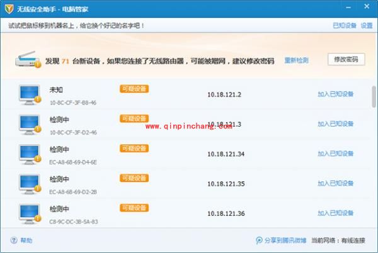Add 10.18.121.34 to known devices
Viewport: 378px width, 253px height.
335,154
